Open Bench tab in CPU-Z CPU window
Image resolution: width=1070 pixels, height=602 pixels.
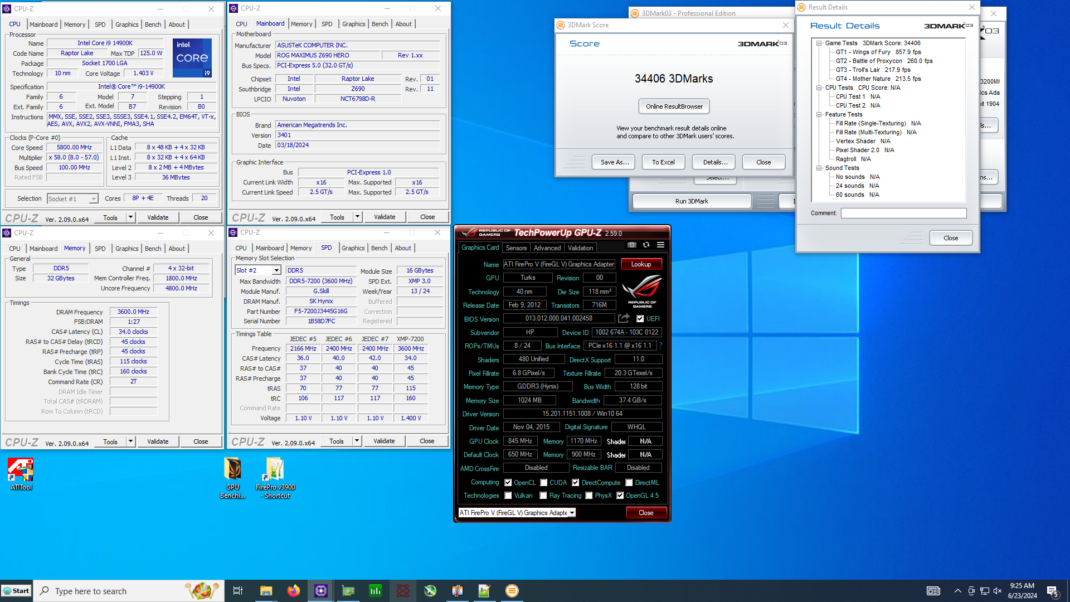coord(153,25)
